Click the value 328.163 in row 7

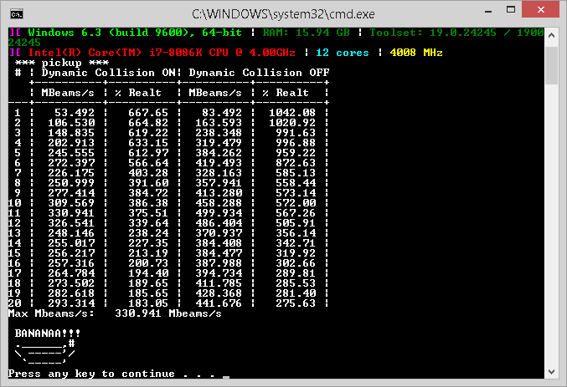click(219, 173)
